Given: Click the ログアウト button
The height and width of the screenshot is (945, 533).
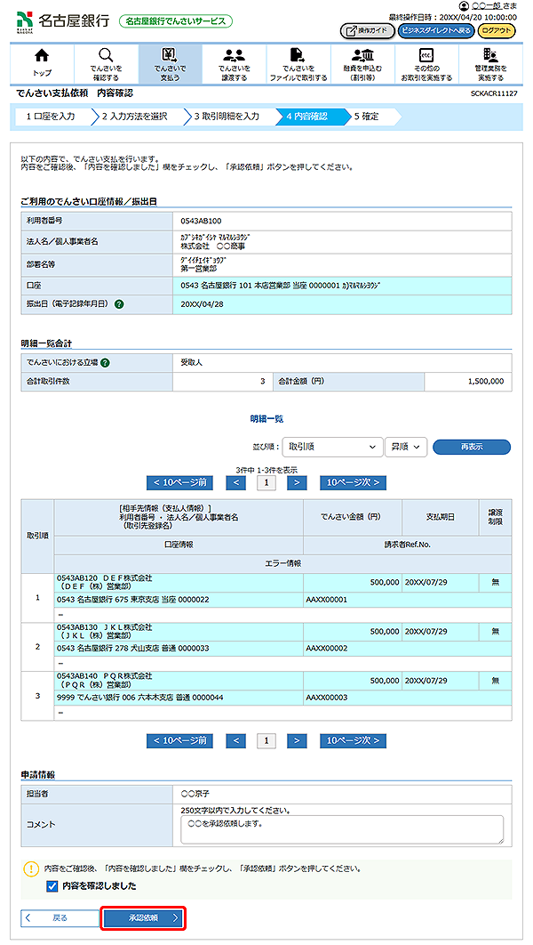Looking at the screenshot, I should click(496, 30).
